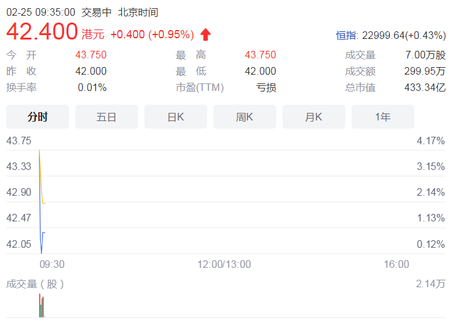Click the 成交量 value 7.00万股

pyautogui.click(x=426, y=55)
